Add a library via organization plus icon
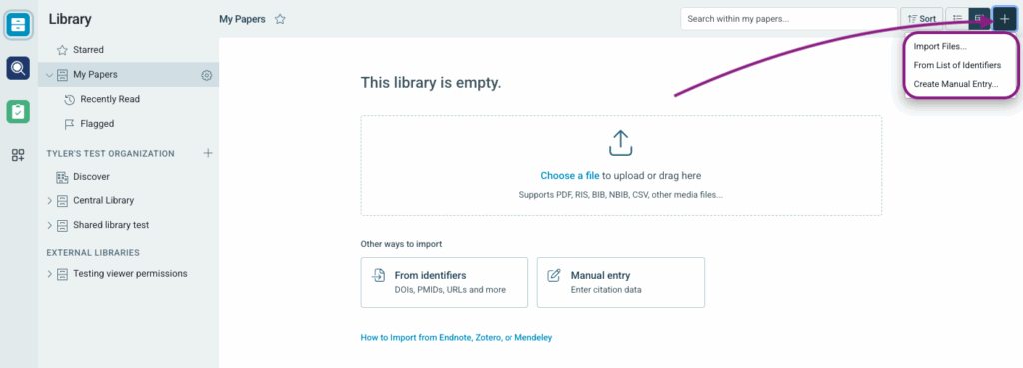The height and width of the screenshot is (368, 1023). tap(208, 153)
